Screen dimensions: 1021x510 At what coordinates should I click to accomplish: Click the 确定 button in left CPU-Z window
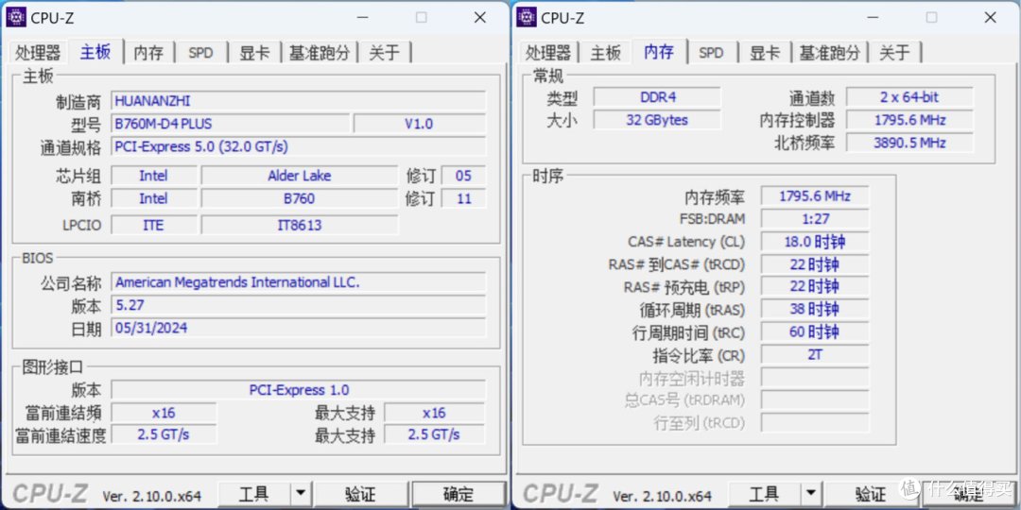459,494
